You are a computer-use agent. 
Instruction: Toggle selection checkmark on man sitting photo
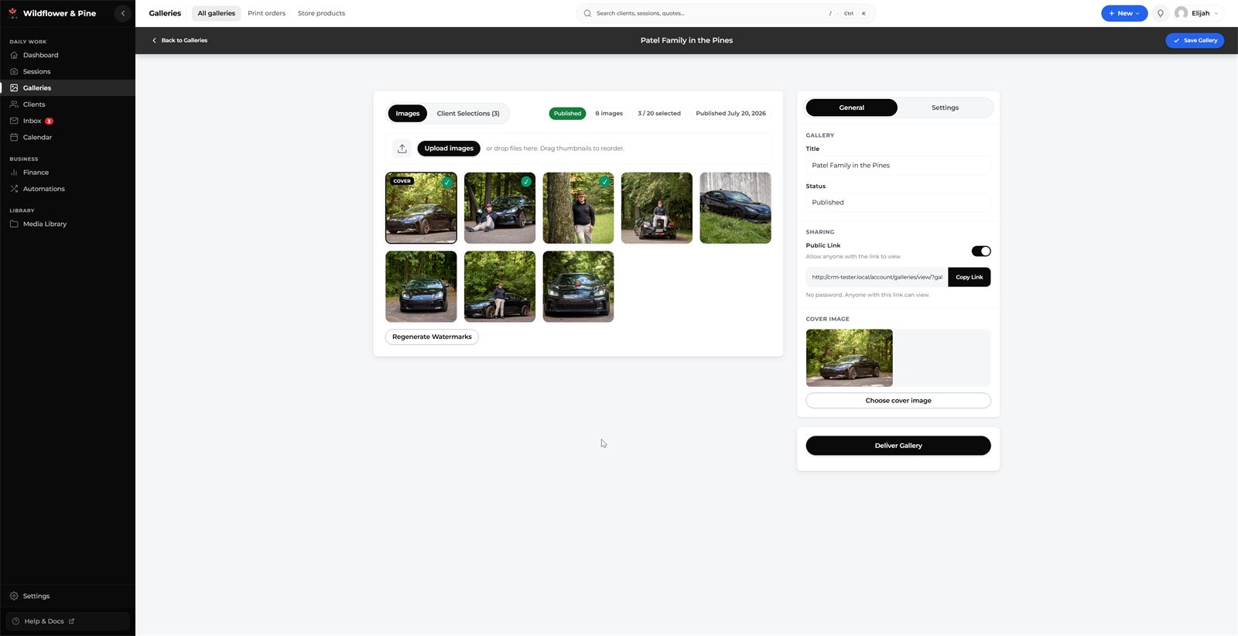point(526,182)
